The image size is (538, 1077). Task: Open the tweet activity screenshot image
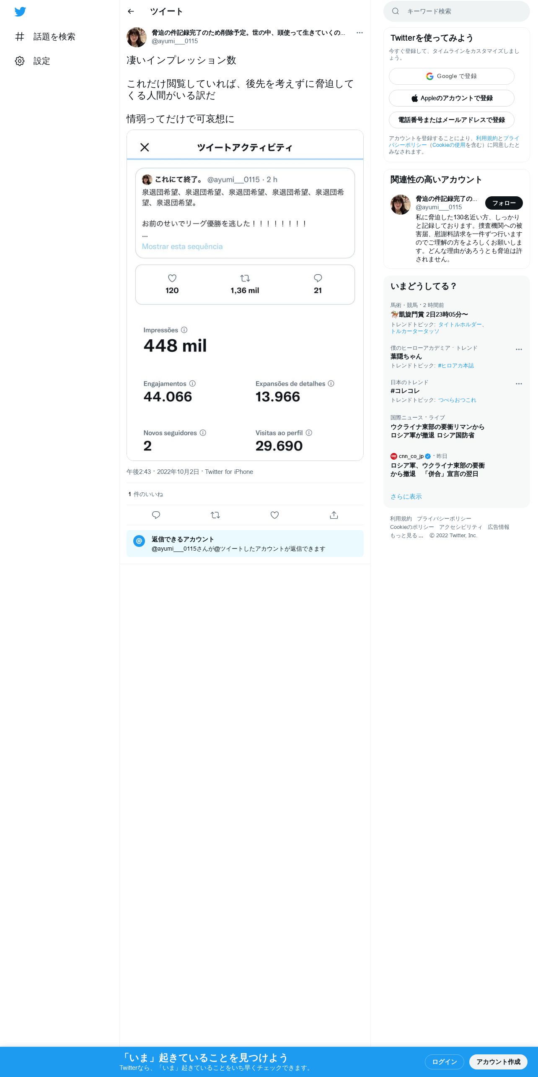[x=245, y=295]
